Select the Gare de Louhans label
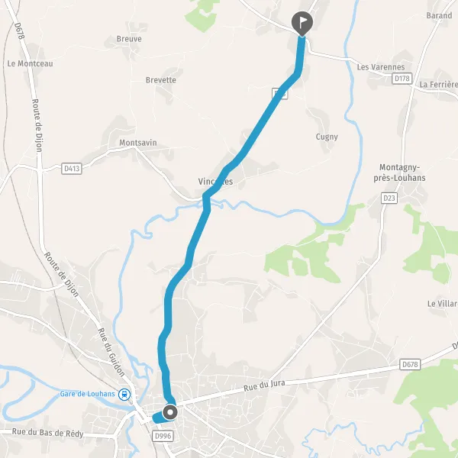458x458 pixels. (87, 394)
